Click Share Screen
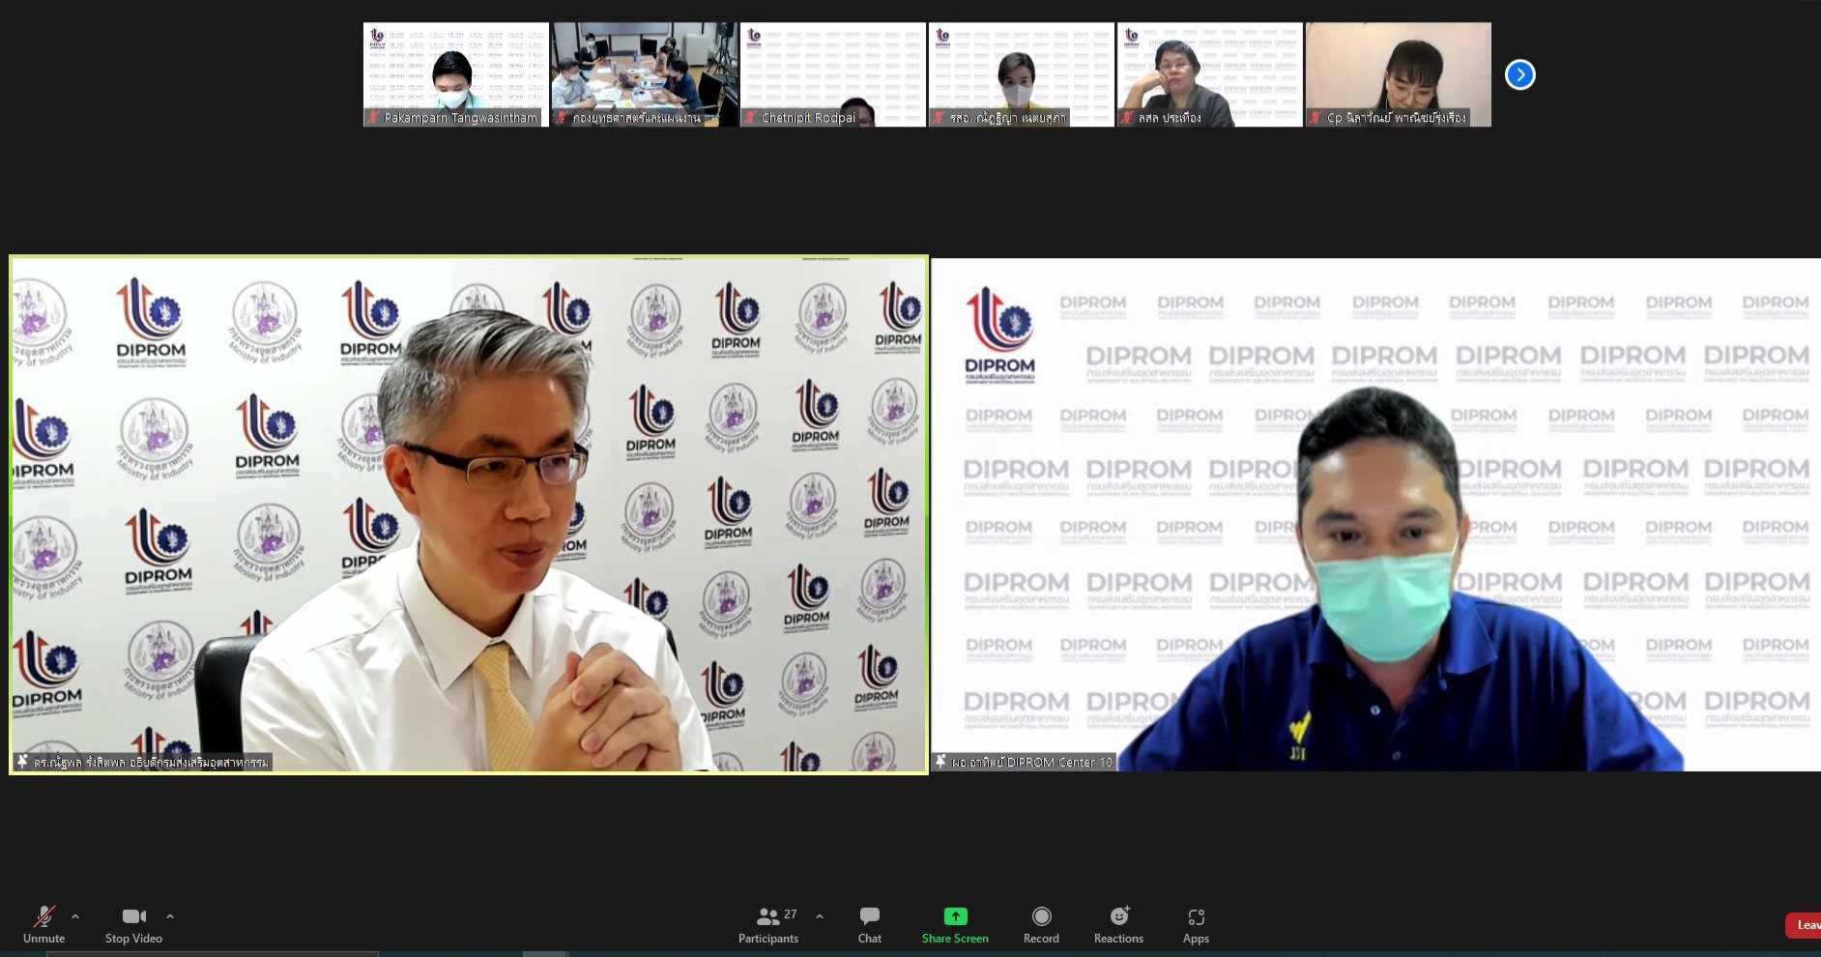Image resolution: width=1821 pixels, height=957 pixels. (x=955, y=925)
